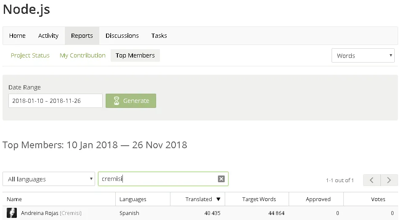Click the hourglass icon on Generate button

(117, 101)
